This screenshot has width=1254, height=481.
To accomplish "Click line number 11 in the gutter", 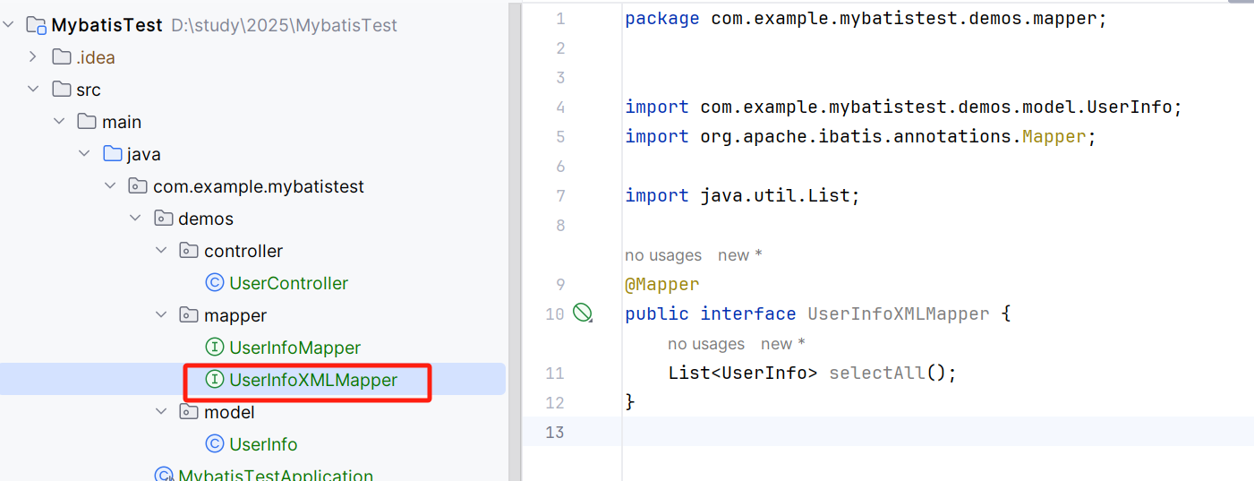I will [555, 374].
